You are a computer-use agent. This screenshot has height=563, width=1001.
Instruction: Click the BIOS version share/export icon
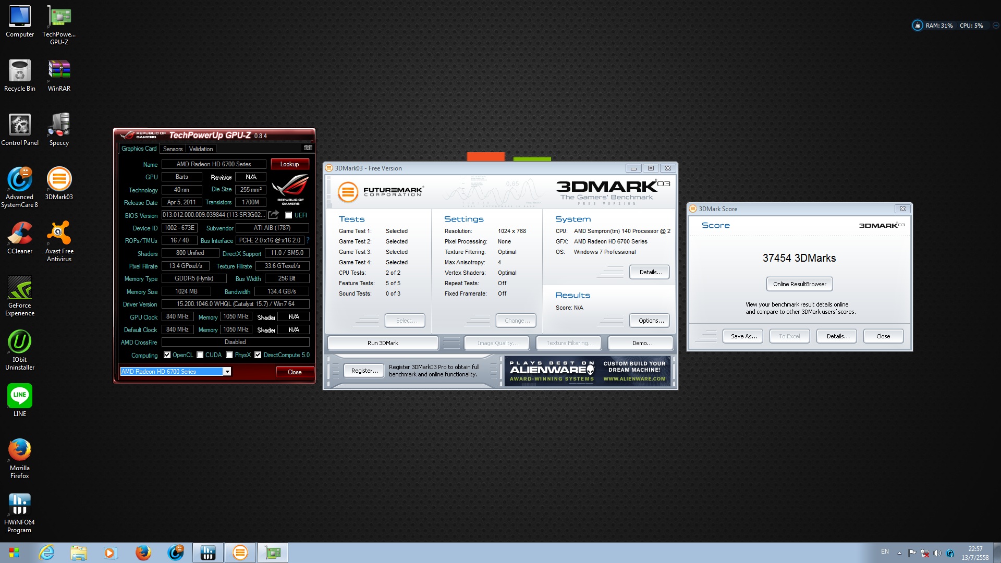273,215
